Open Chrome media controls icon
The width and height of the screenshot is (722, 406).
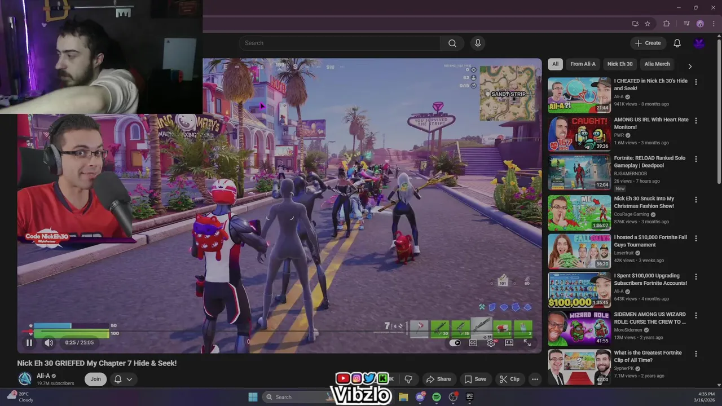pyautogui.click(x=686, y=24)
